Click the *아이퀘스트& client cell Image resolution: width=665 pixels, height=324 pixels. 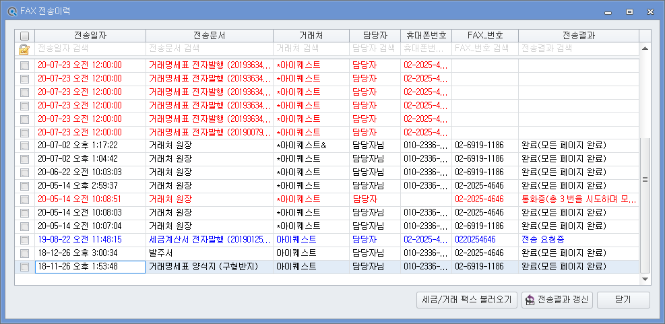pos(311,145)
